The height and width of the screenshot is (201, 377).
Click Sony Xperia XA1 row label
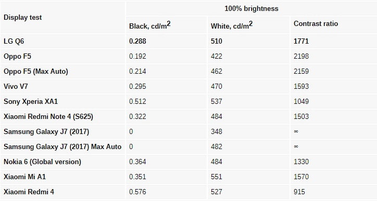(31, 101)
